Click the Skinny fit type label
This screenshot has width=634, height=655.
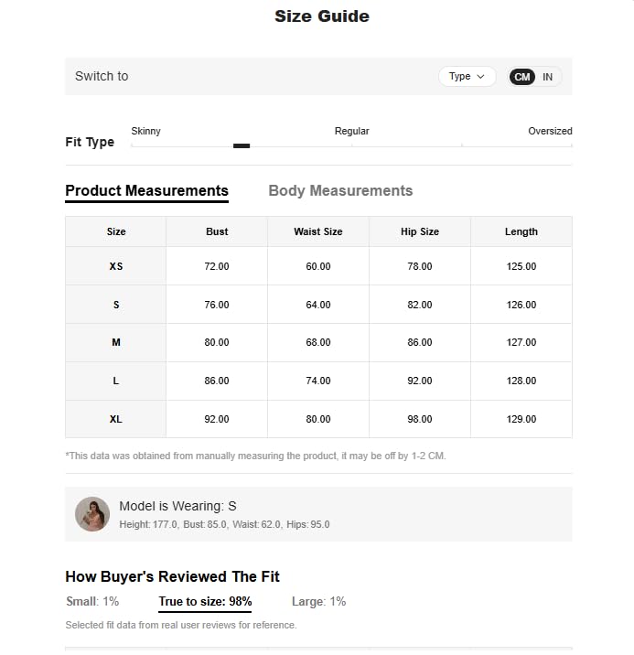click(x=146, y=131)
